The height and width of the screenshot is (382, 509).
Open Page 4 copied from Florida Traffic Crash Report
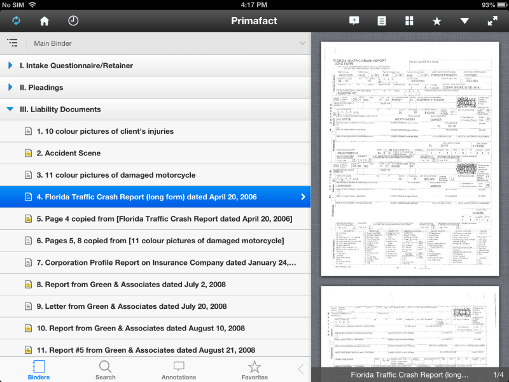tap(155, 218)
